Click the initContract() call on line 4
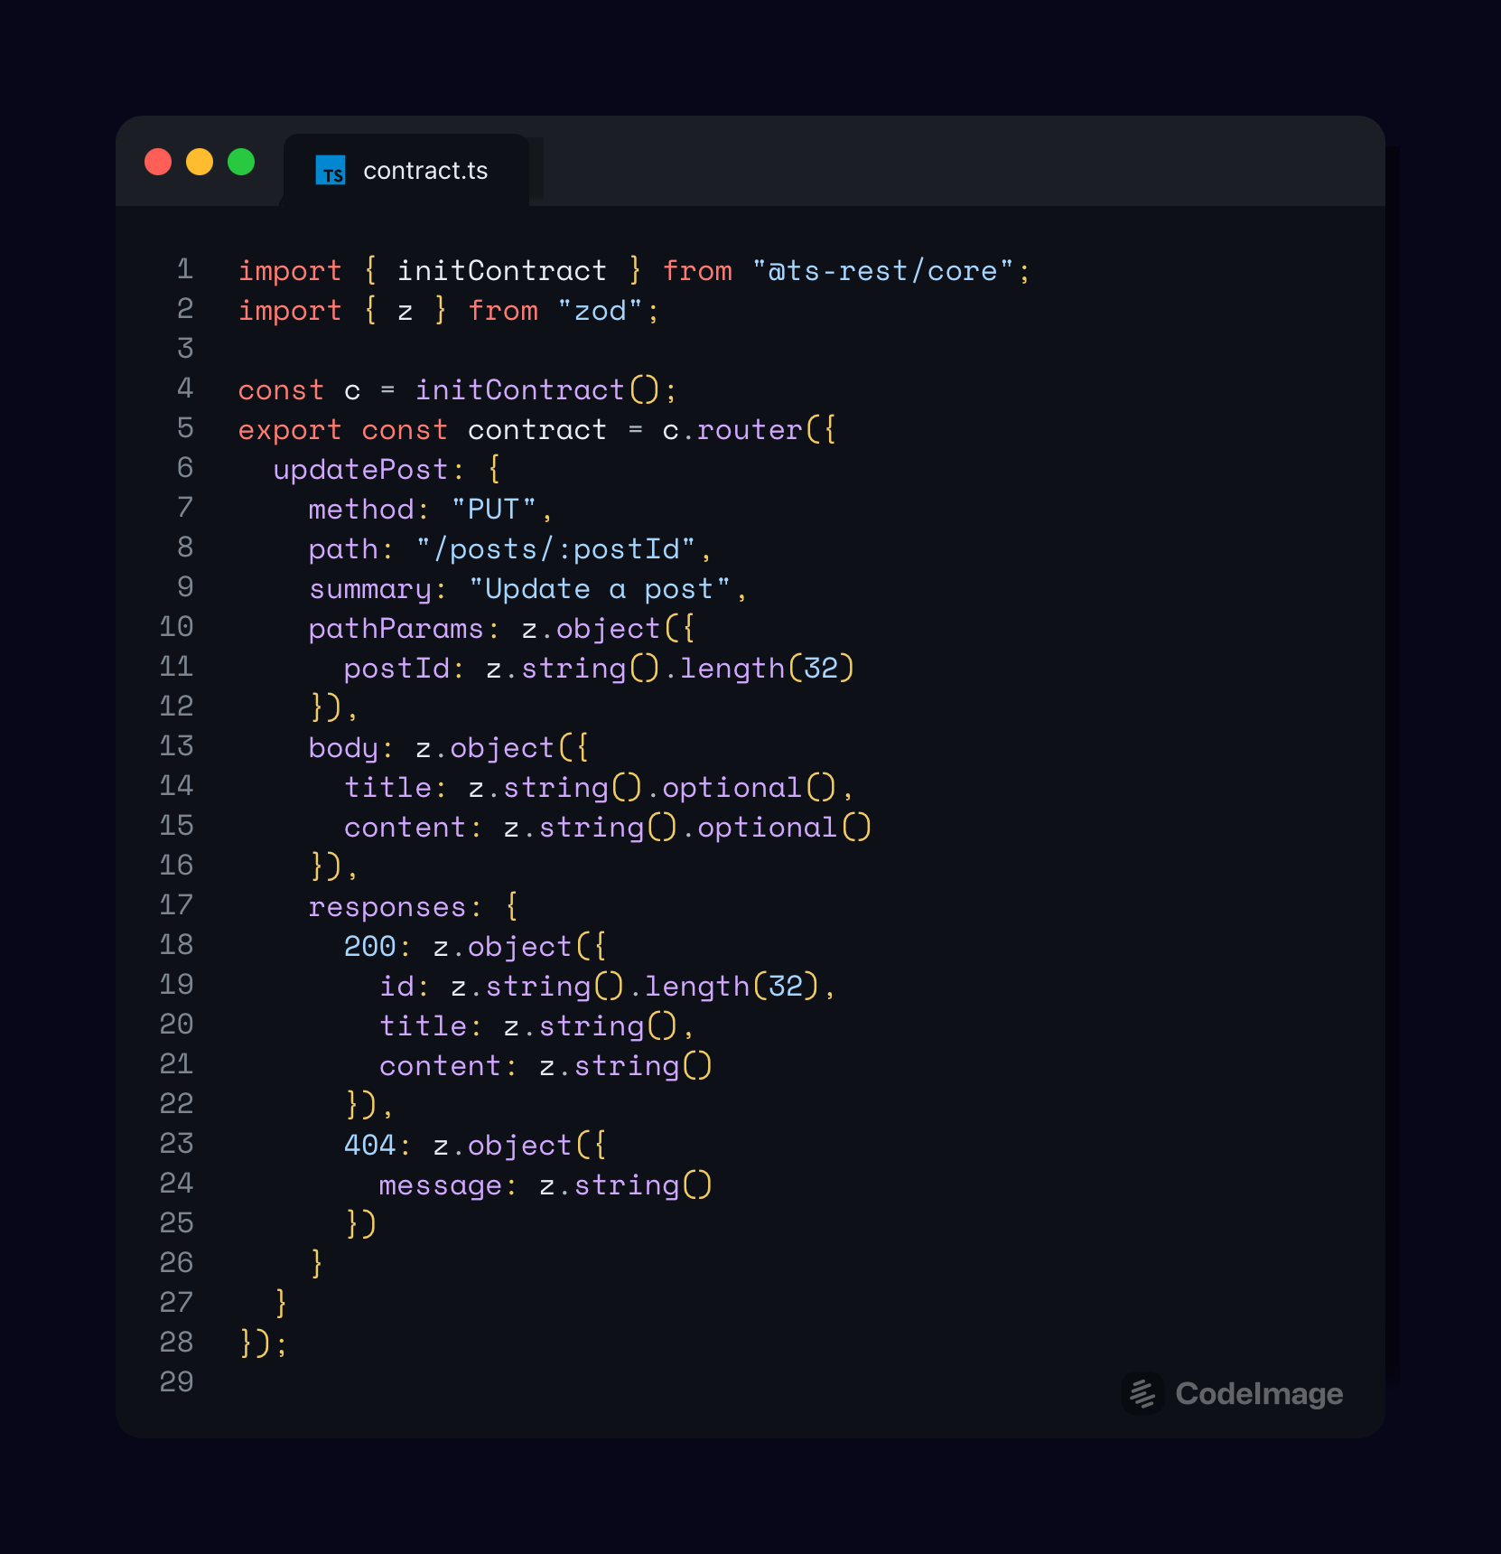Screen dimensions: 1501x1554 [537, 390]
